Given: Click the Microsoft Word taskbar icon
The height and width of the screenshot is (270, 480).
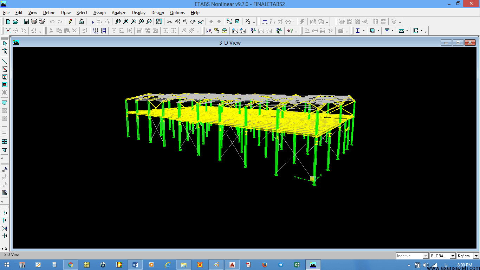Looking at the screenshot, I should (x=135, y=265).
